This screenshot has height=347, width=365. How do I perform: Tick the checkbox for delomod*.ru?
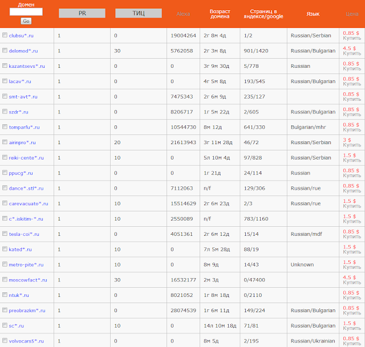[5, 51]
